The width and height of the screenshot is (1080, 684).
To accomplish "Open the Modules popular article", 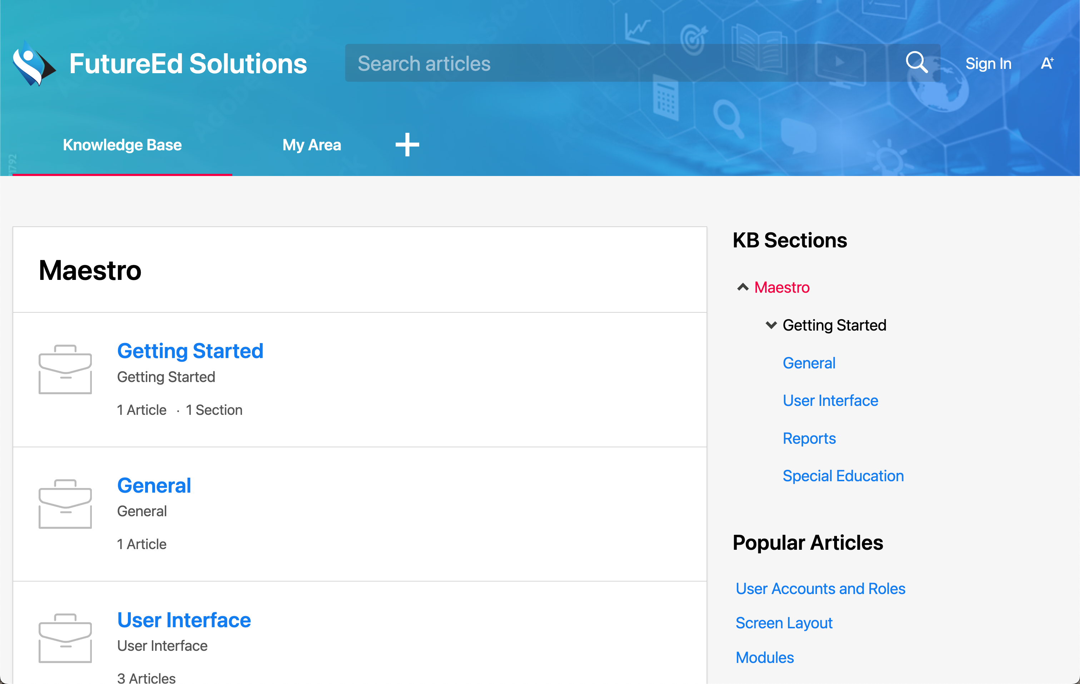I will 765,658.
